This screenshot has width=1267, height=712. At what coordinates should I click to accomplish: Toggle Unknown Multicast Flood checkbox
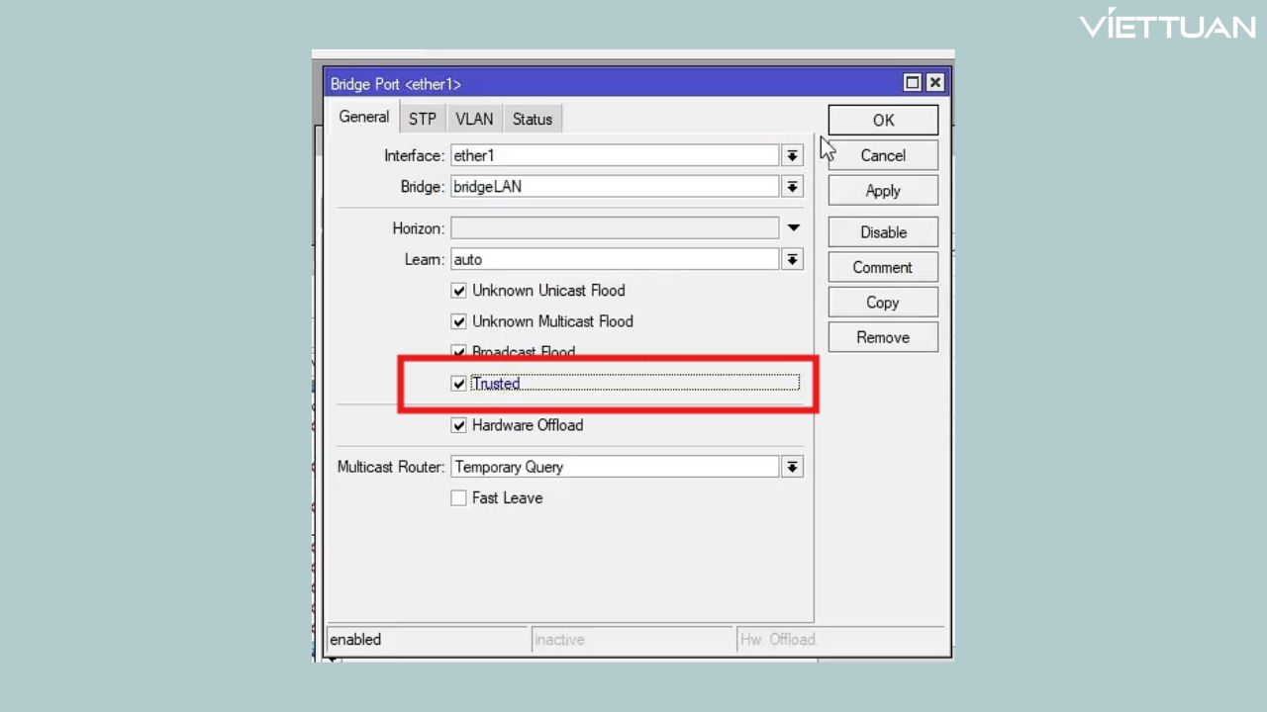[x=458, y=321]
